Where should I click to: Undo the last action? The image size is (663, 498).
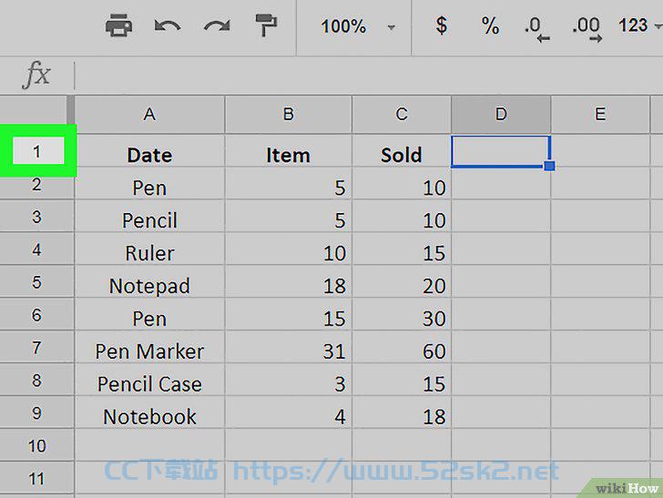click(168, 25)
